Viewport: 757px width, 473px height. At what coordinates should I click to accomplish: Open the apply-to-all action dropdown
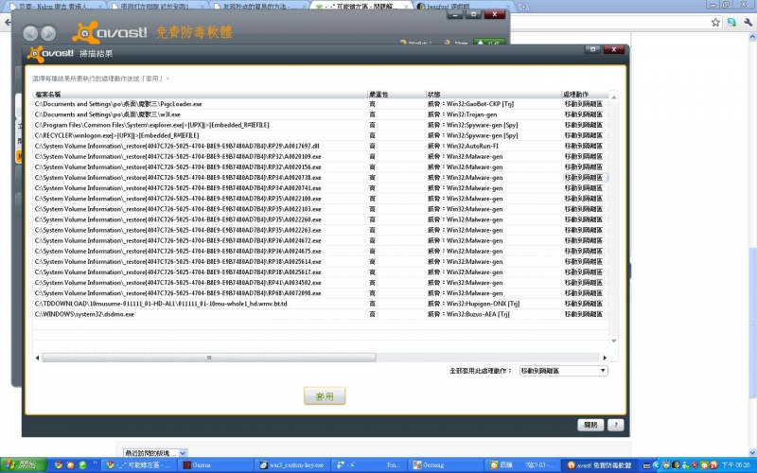[x=563, y=371]
